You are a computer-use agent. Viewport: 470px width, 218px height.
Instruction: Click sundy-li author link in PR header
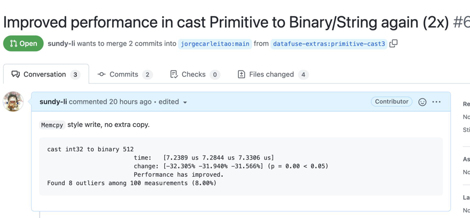[61, 43]
